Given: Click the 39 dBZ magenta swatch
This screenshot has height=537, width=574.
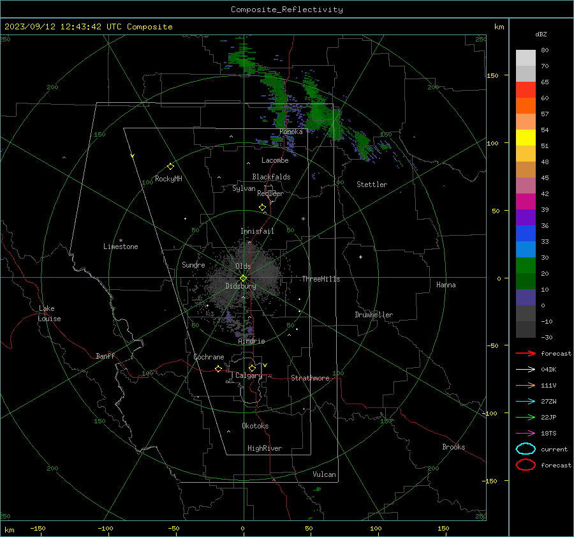Looking at the screenshot, I should coord(526,201).
